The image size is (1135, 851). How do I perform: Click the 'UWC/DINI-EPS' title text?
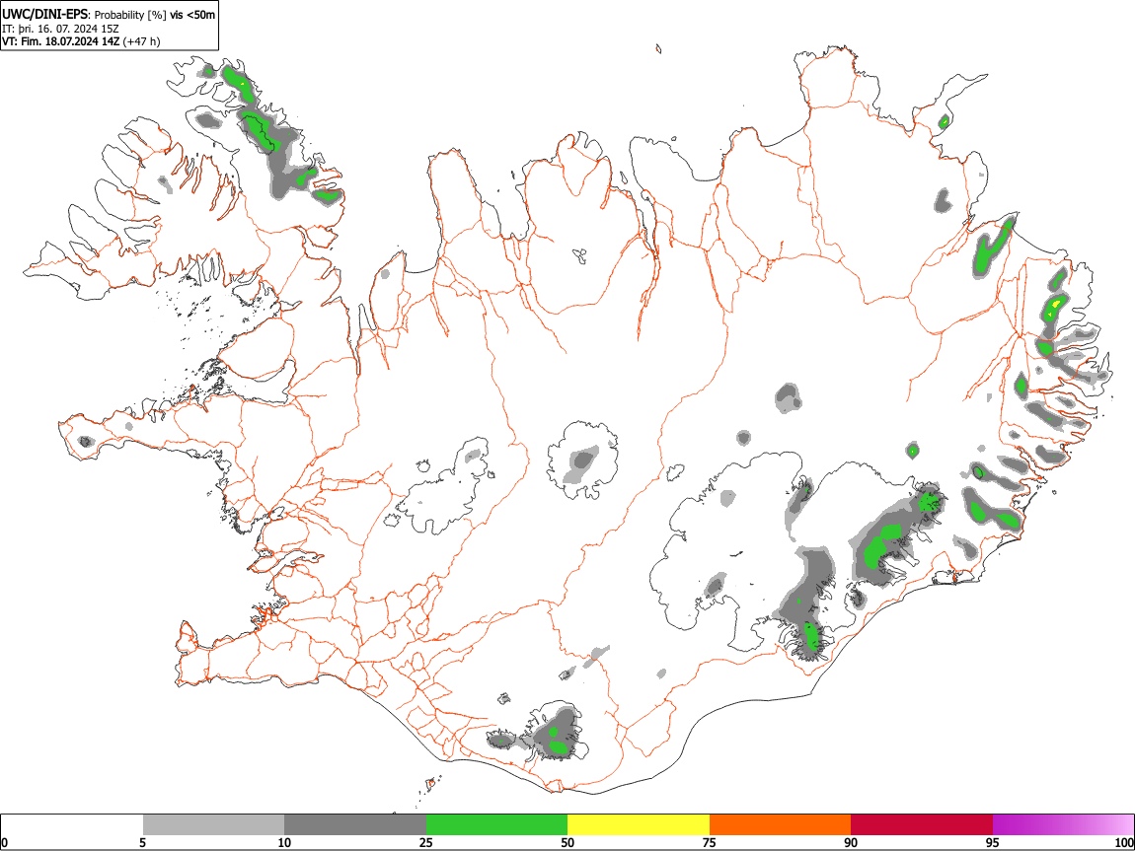(x=44, y=15)
